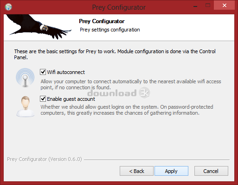238x185 pixels.
Task: Click the guest user avatar icon
Action: 26,106
